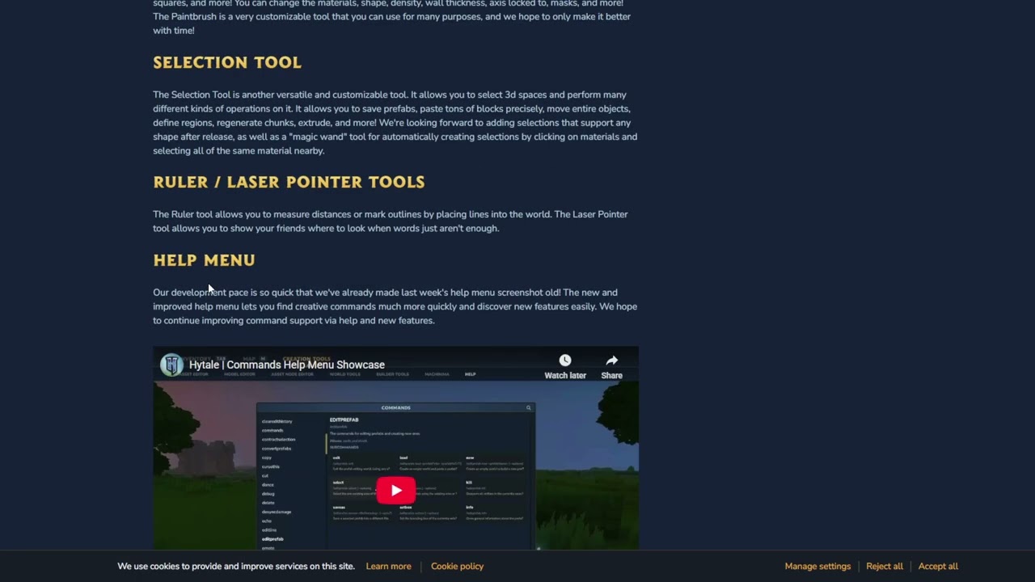
Task: Click the search icon in video's Commands panel
Action: pos(529,408)
